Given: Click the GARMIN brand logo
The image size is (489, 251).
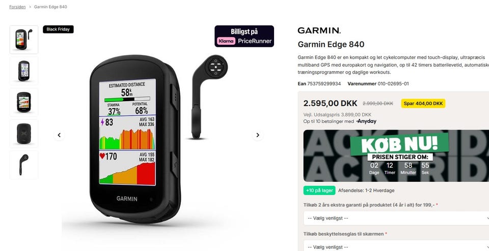Looking at the screenshot, I should tap(319, 30).
